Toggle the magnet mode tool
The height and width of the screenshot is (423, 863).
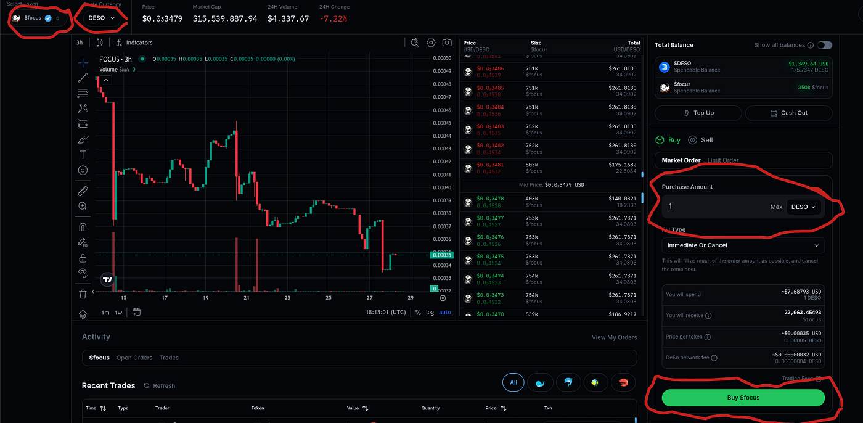(x=83, y=226)
